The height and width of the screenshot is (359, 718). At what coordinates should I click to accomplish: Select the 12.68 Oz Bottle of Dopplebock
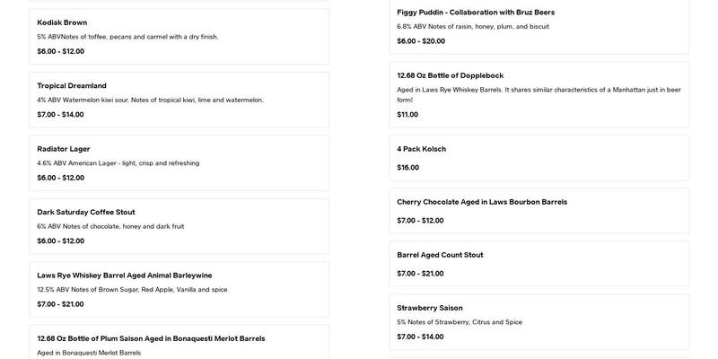pos(463,75)
